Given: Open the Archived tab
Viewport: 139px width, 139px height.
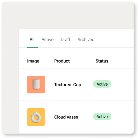Looking at the screenshot, I should [x=86, y=40].
